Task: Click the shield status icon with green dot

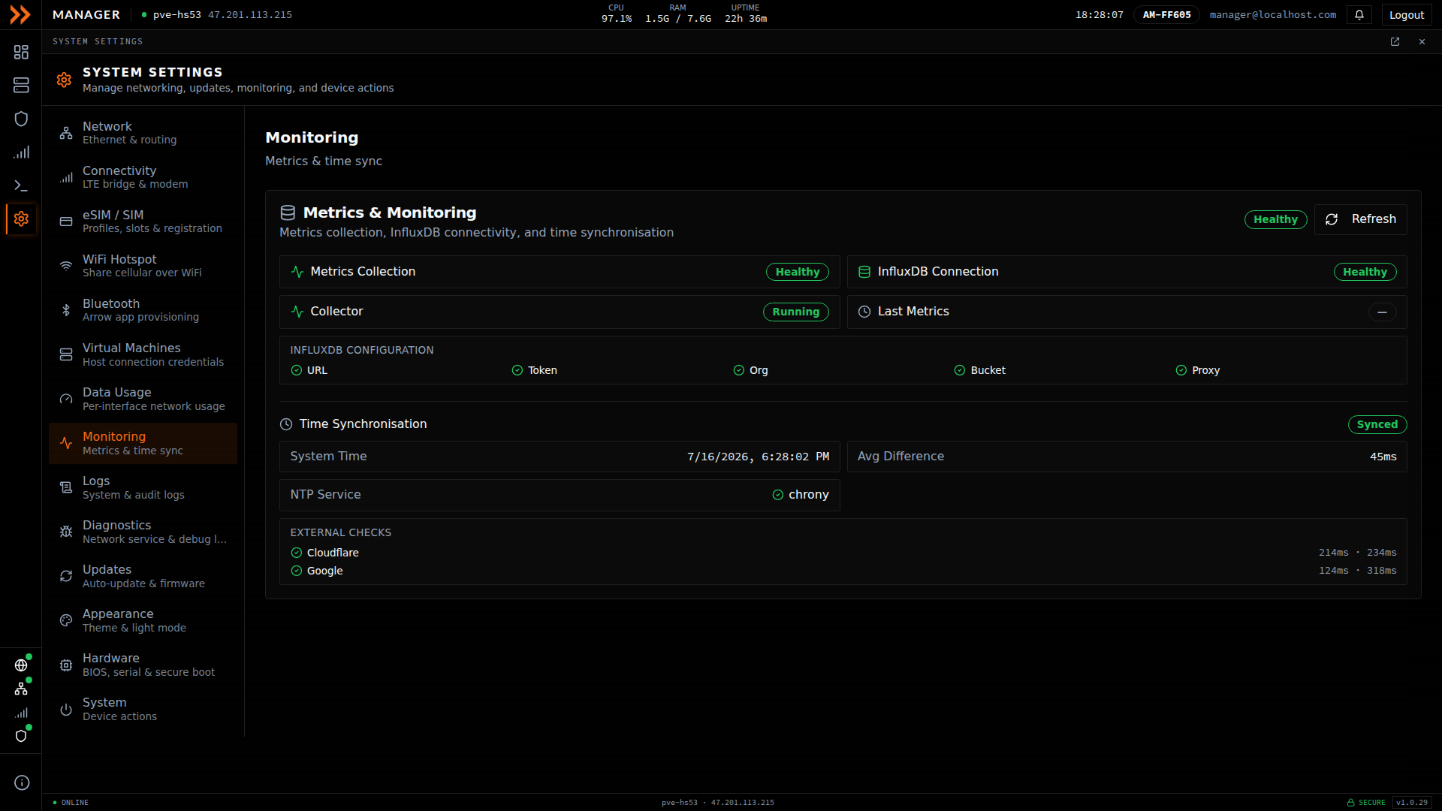Action: click(x=21, y=736)
